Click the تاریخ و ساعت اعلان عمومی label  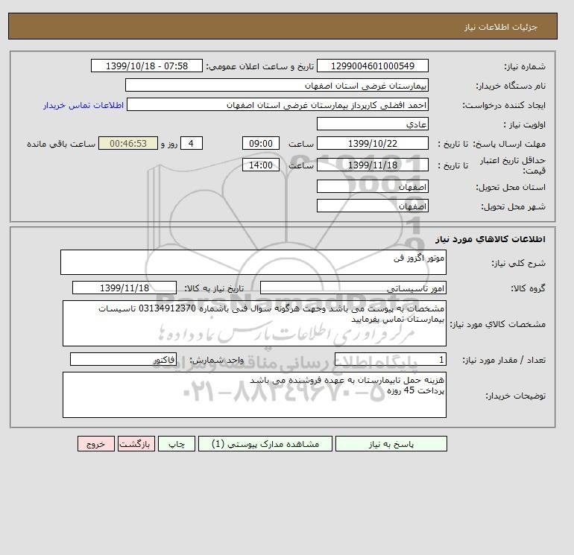[x=260, y=66]
